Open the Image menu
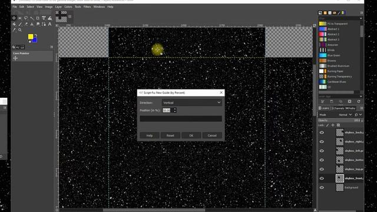Screen dimensions: 377x212 (48, 6)
